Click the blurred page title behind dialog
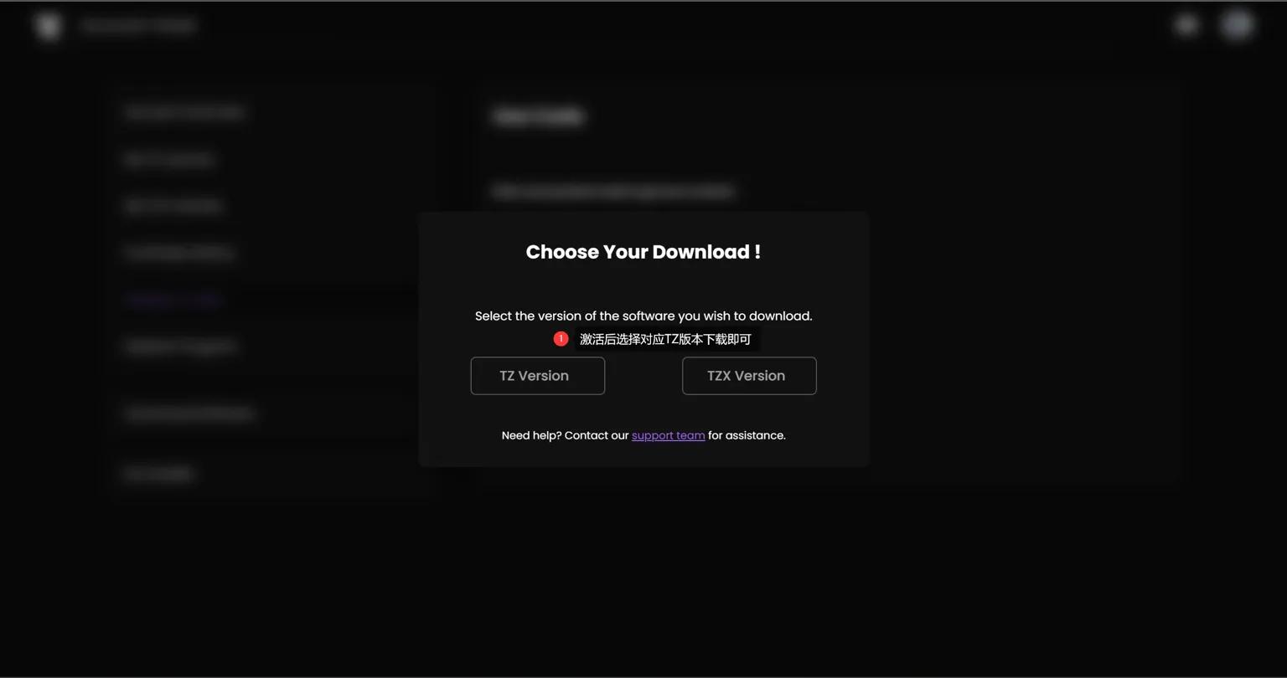 tap(539, 116)
